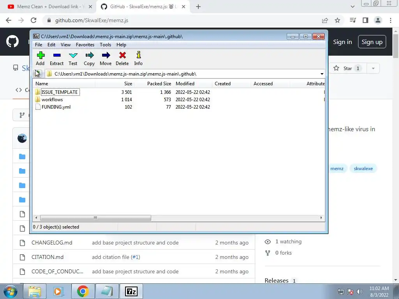
Task: Open the memz topic tag
Action: coord(337,169)
